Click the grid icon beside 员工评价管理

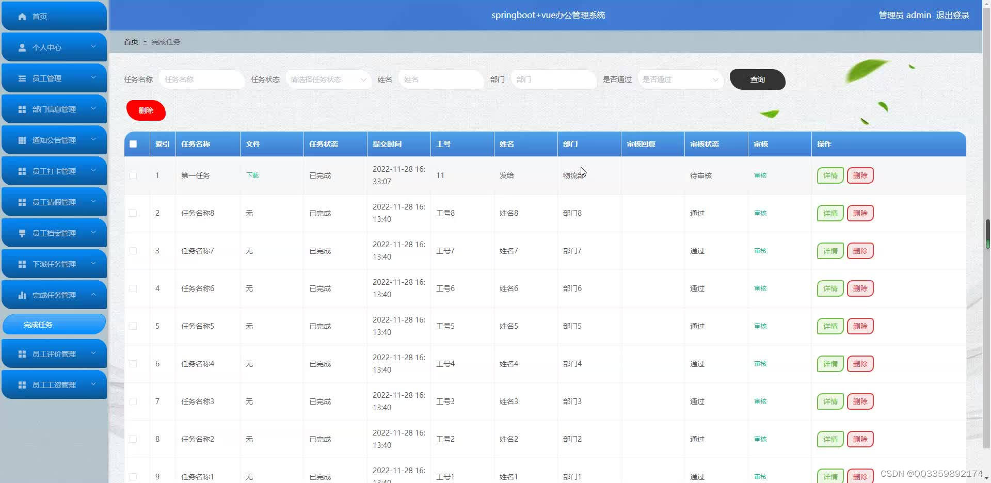[x=22, y=354]
